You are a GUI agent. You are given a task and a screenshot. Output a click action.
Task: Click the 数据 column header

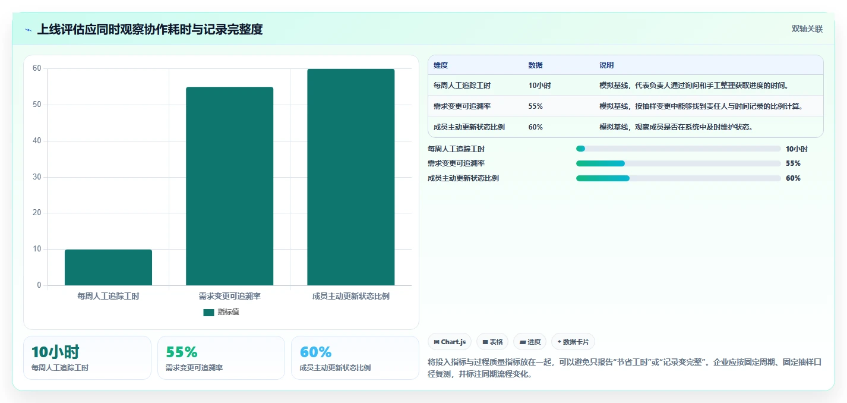(535, 65)
